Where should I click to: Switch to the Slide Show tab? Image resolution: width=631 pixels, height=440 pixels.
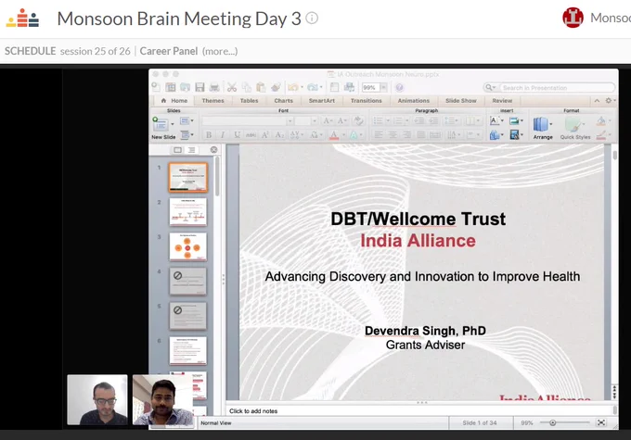tap(461, 100)
